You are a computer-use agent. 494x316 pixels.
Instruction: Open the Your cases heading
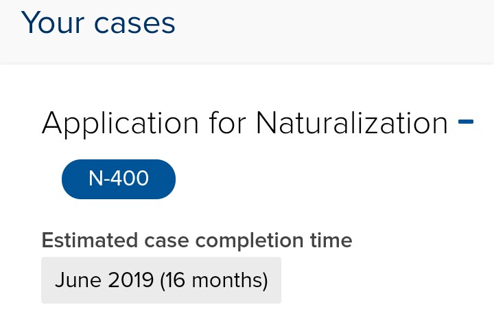[x=98, y=23]
